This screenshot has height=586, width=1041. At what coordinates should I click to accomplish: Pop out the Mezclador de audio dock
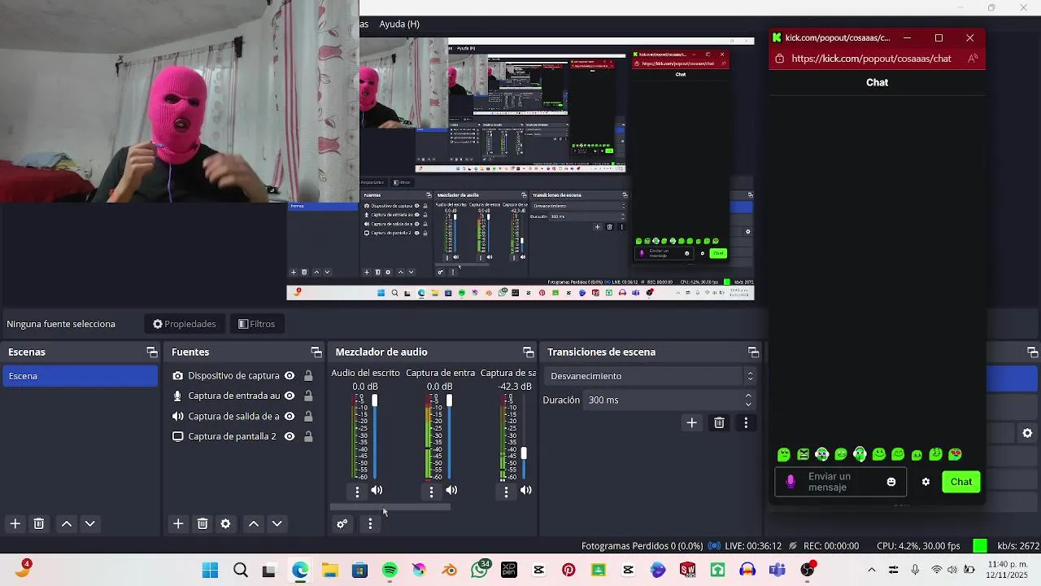coord(529,352)
